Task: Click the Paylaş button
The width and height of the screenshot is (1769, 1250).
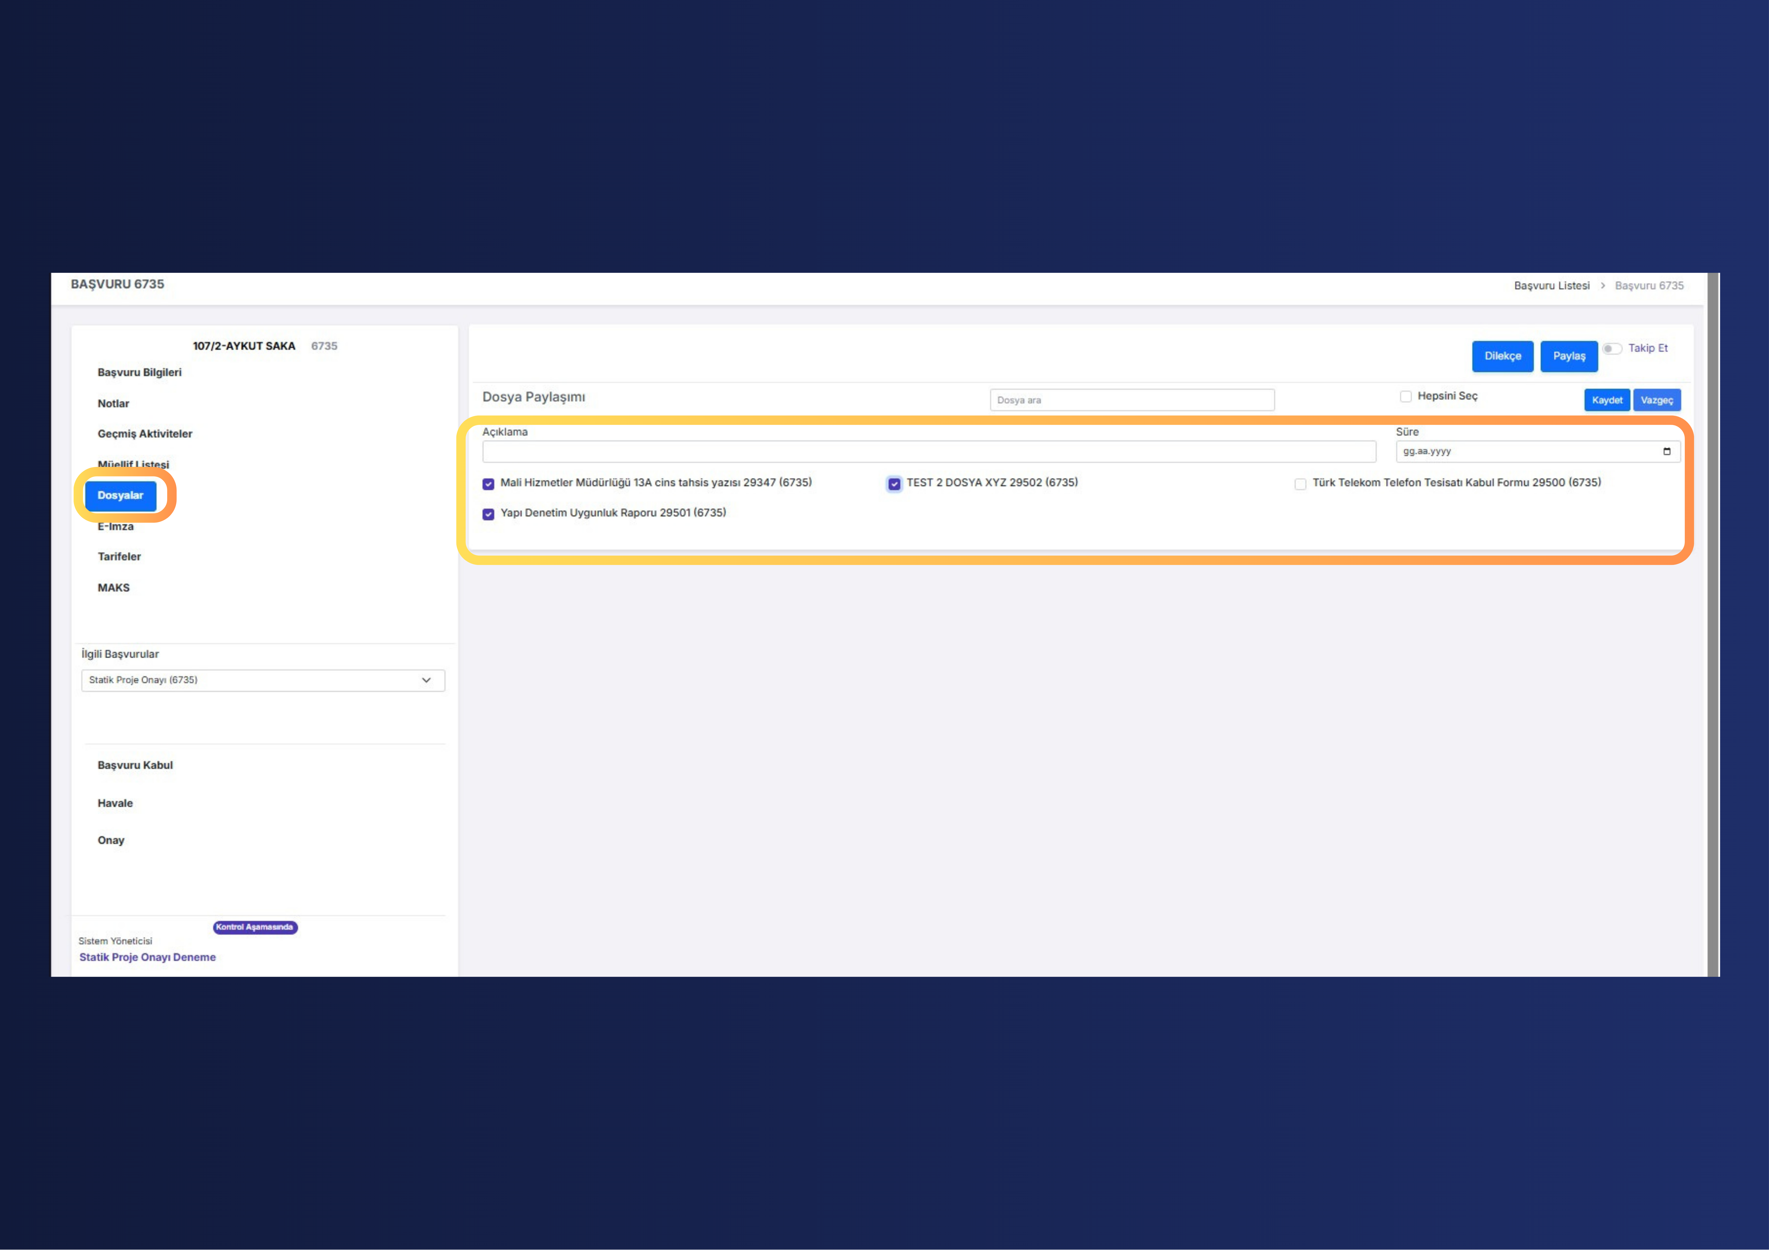Action: (1569, 357)
